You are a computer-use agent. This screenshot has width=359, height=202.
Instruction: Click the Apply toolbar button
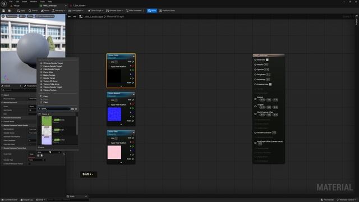coord(21,11)
